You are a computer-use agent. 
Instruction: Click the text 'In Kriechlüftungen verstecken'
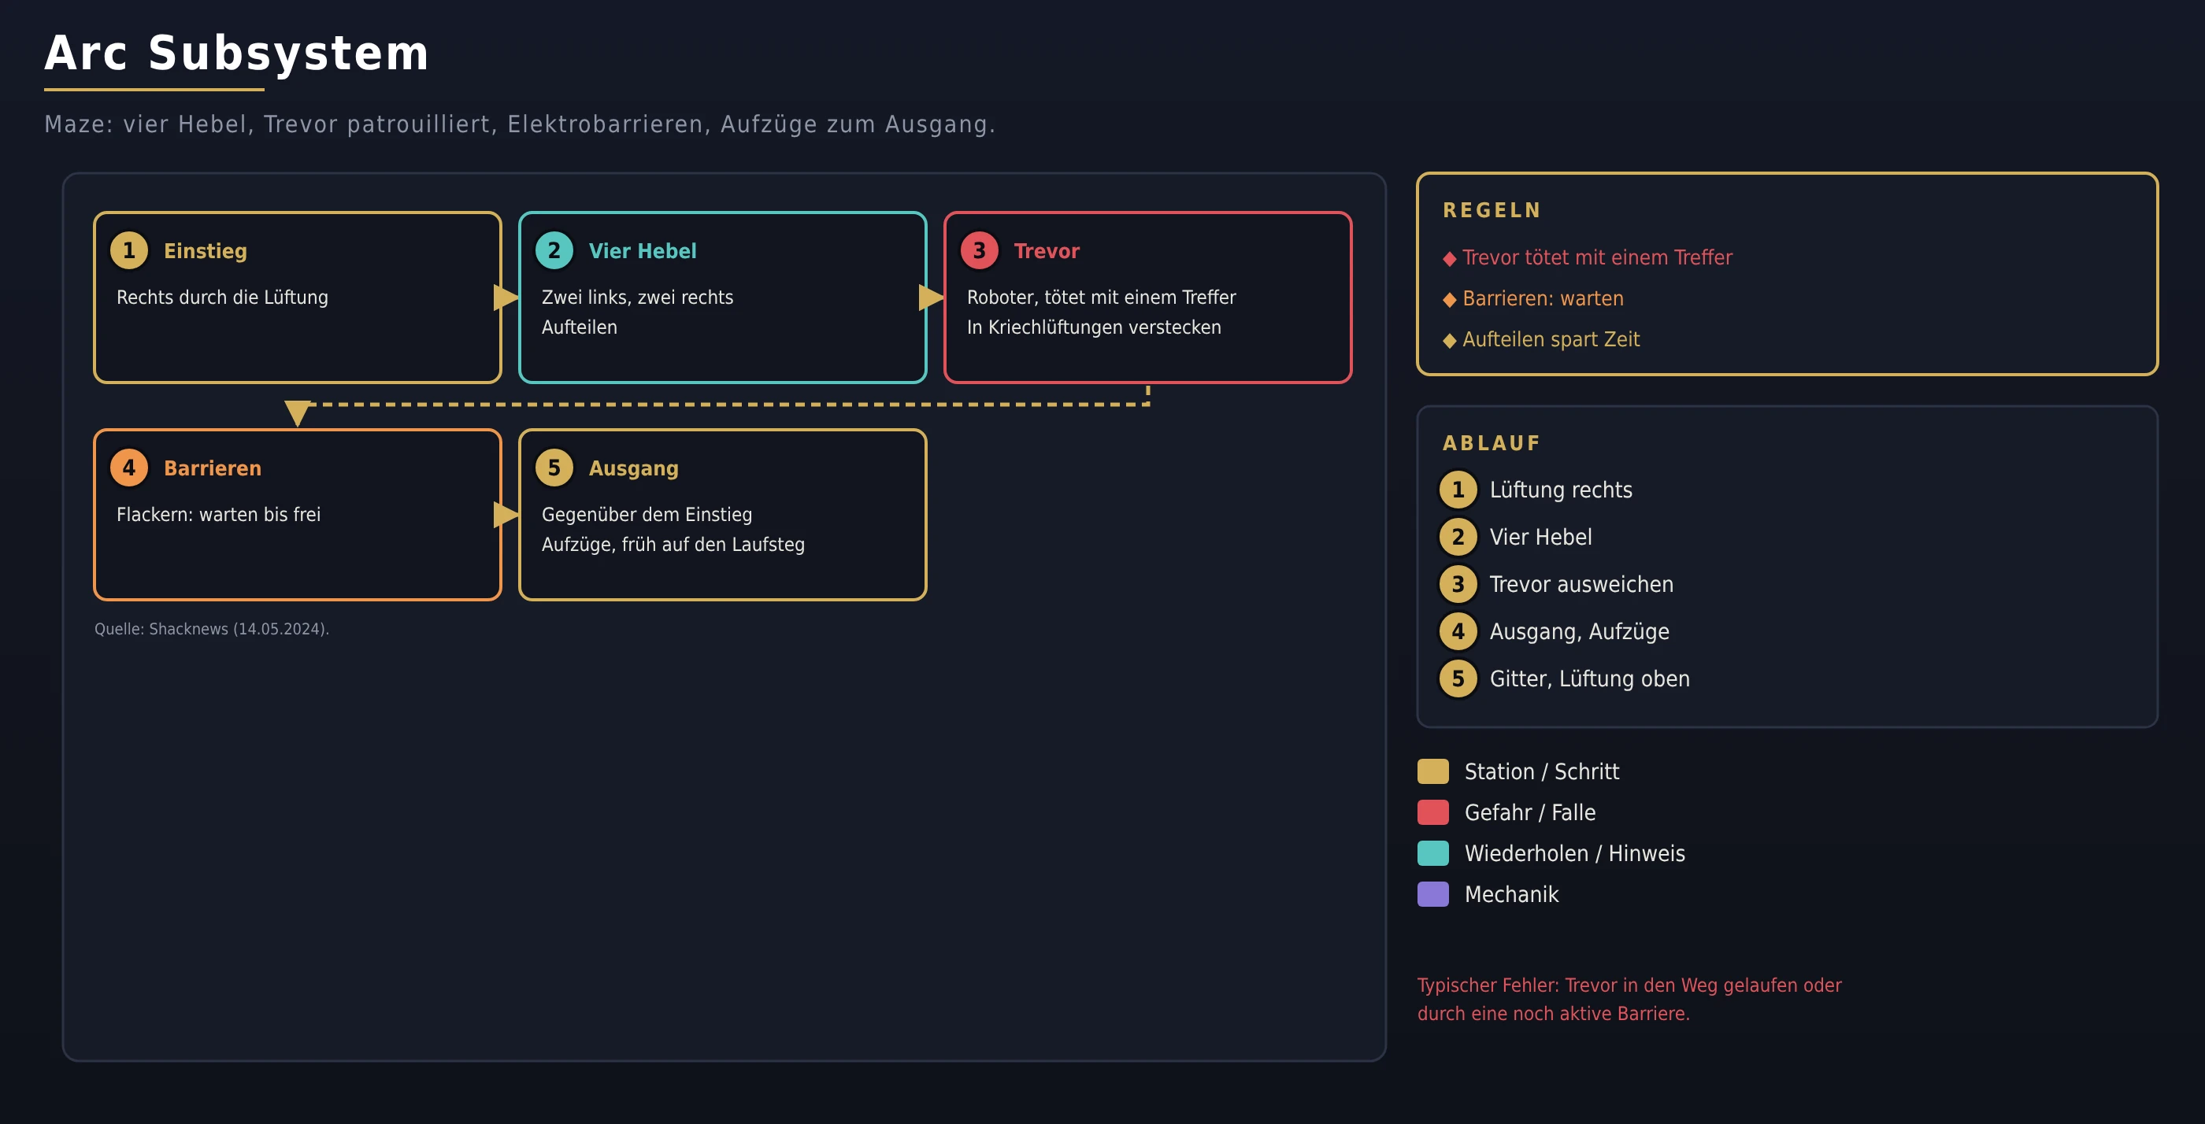click(x=1094, y=327)
